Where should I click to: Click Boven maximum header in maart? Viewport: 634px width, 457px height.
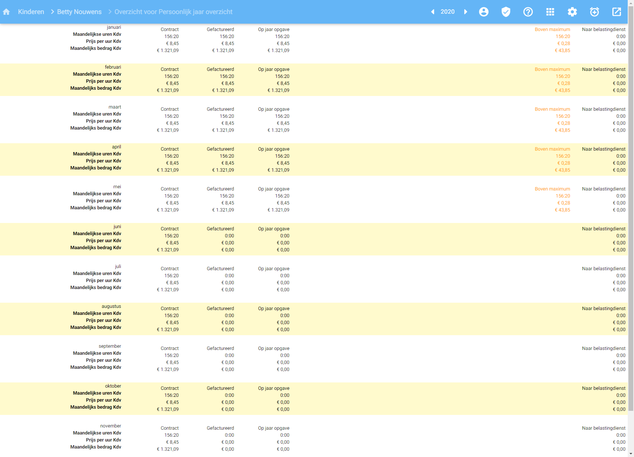click(552, 109)
